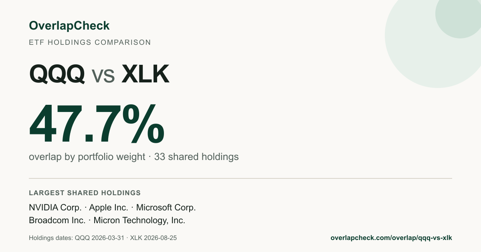
Task: Select Micron Technology, Inc. holding name
Action: tap(139, 220)
